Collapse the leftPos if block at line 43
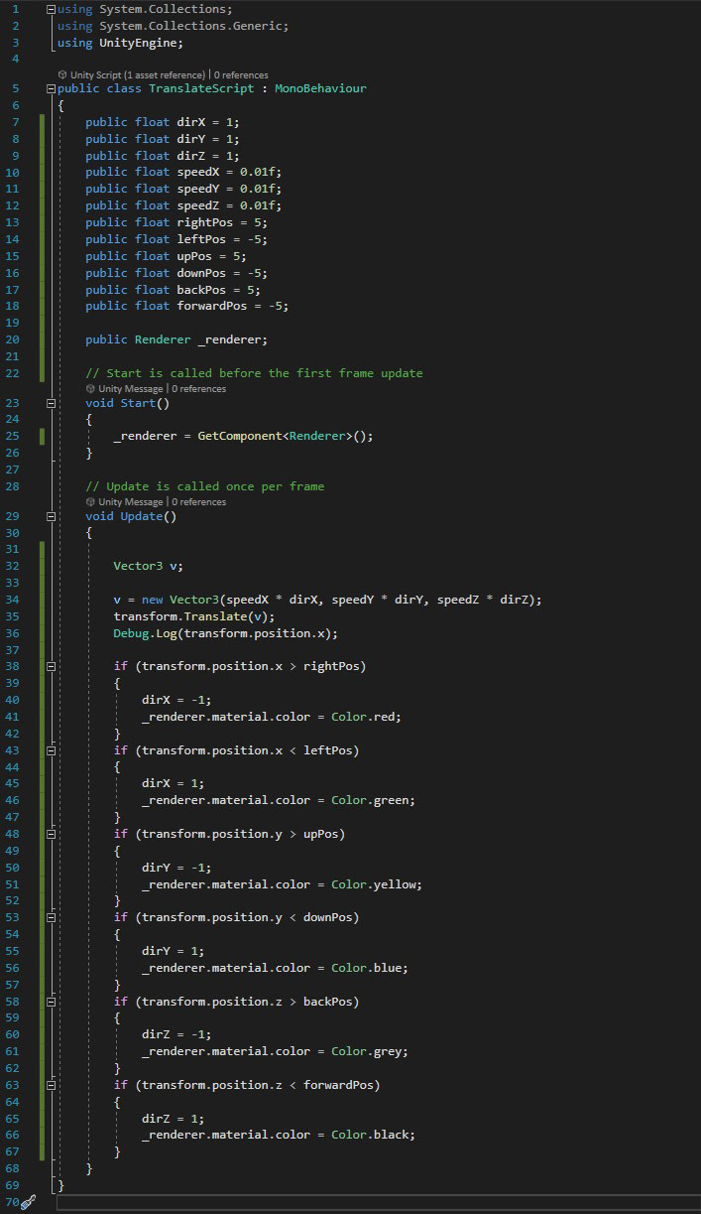Image resolution: width=701 pixels, height=1214 pixels. (x=51, y=750)
